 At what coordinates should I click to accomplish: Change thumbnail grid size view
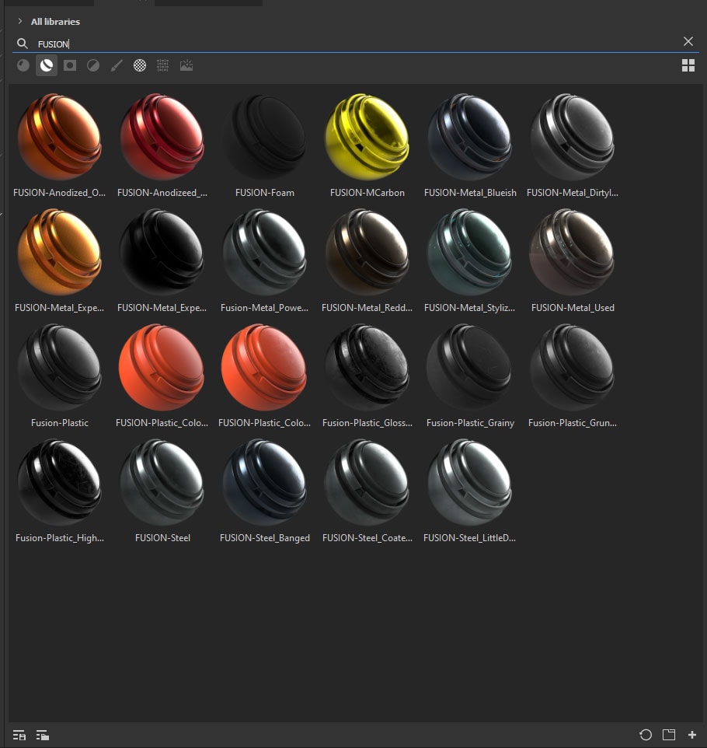[688, 65]
